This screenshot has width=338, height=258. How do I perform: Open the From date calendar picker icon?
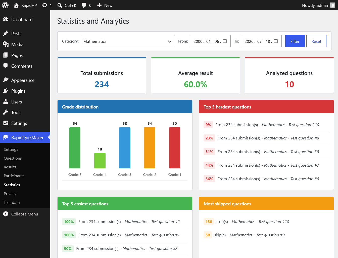coord(225,41)
